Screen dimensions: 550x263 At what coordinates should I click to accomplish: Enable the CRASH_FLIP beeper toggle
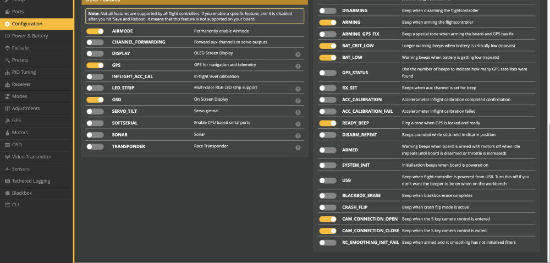pyautogui.click(x=328, y=207)
